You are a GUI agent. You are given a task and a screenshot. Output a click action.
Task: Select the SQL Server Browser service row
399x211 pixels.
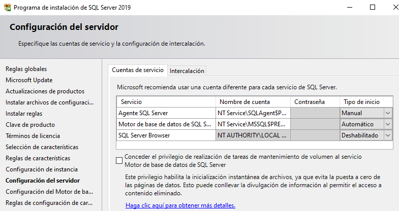click(166, 135)
